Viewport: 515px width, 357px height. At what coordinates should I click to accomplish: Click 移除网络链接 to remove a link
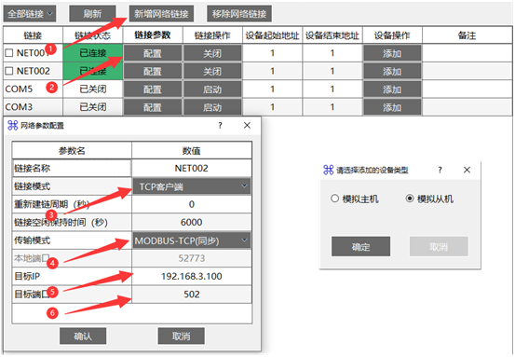pyautogui.click(x=238, y=14)
